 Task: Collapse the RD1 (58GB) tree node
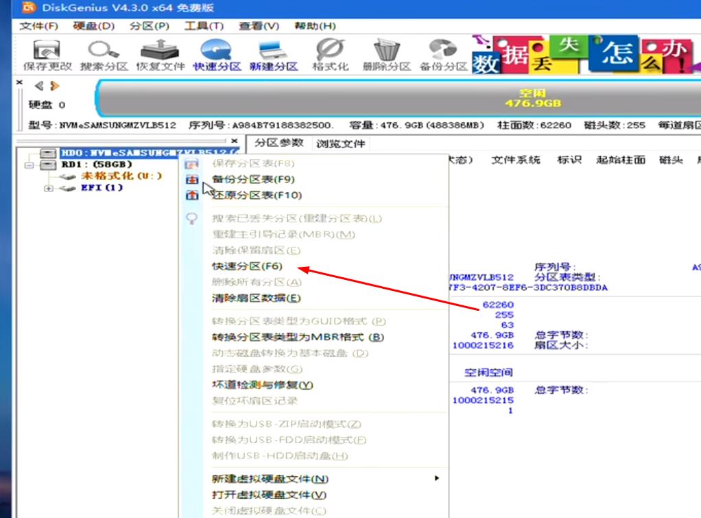[x=29, y=165]
